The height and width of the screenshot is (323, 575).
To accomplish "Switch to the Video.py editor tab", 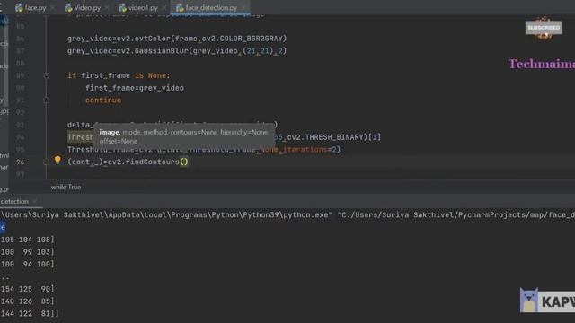I will pyautogui.click(x=87, y=7).
